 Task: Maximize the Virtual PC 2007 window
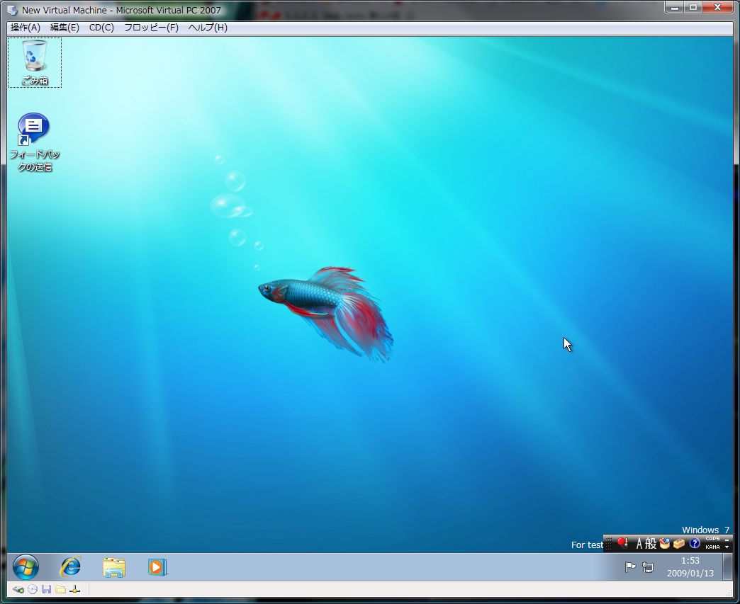(x=693, y=7)
